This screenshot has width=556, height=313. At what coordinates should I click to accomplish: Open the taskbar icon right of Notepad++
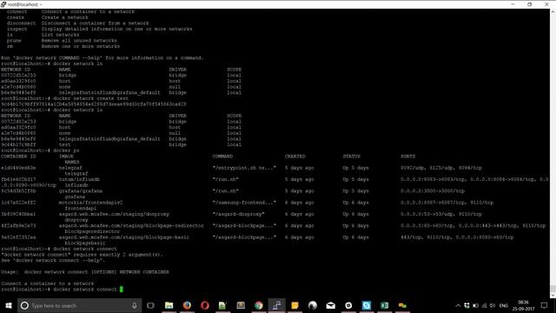[241, 305]
